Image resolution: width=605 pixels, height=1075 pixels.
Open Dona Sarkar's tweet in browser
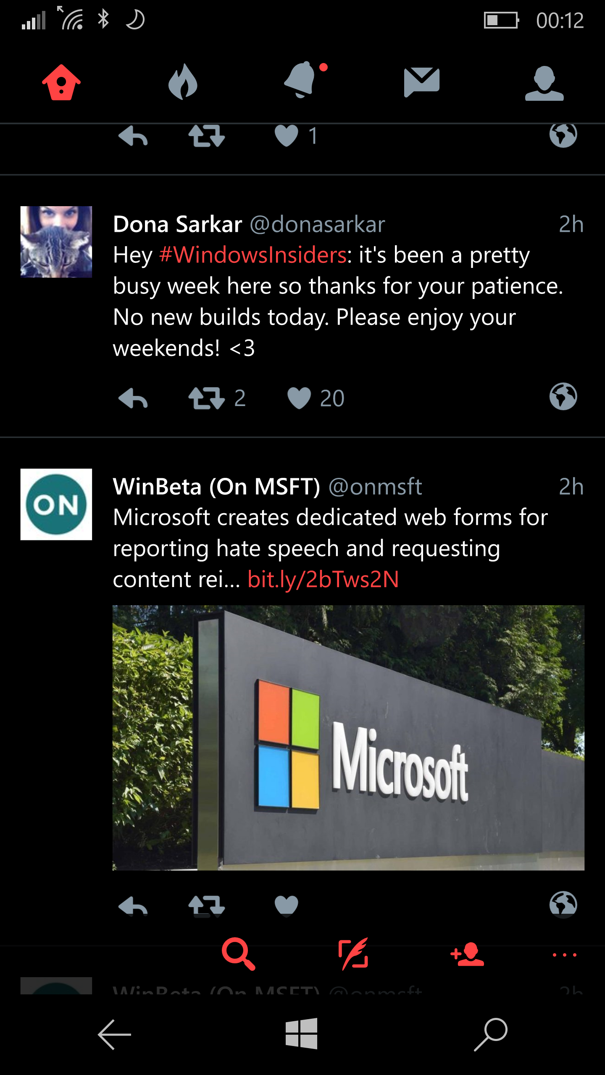pyautogui.click(x=563, y=396)
